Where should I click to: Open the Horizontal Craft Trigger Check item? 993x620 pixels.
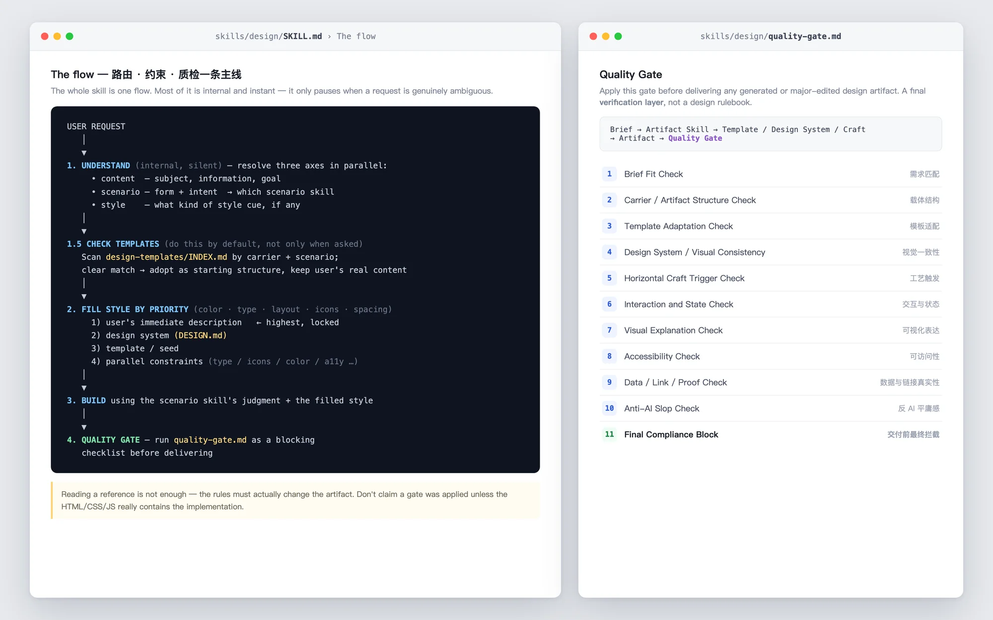tap(771, 278)
